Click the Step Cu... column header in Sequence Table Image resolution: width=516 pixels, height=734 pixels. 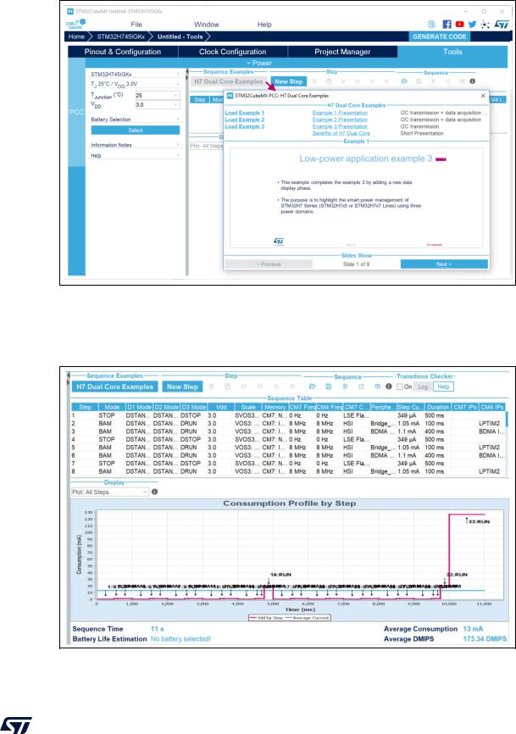[x=410, y=407]
